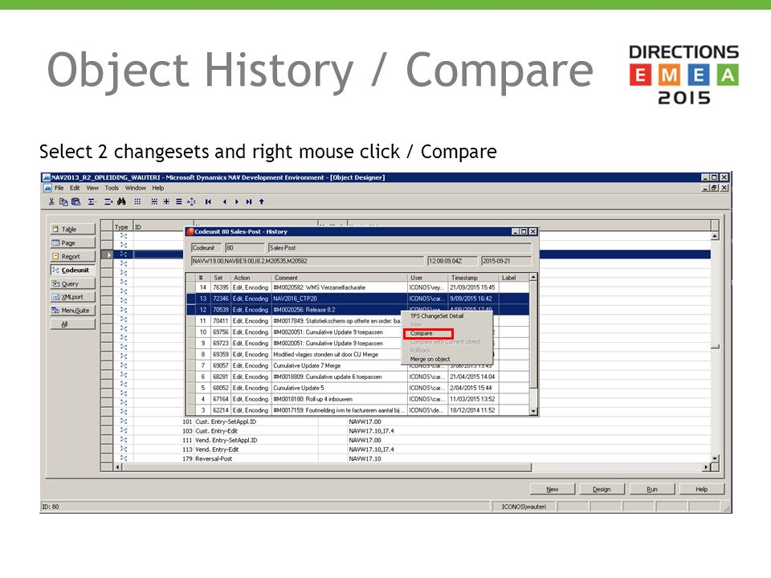Screen dimensions: 771x578
Task: Open the Edit menu
Action: coord(75,188)
